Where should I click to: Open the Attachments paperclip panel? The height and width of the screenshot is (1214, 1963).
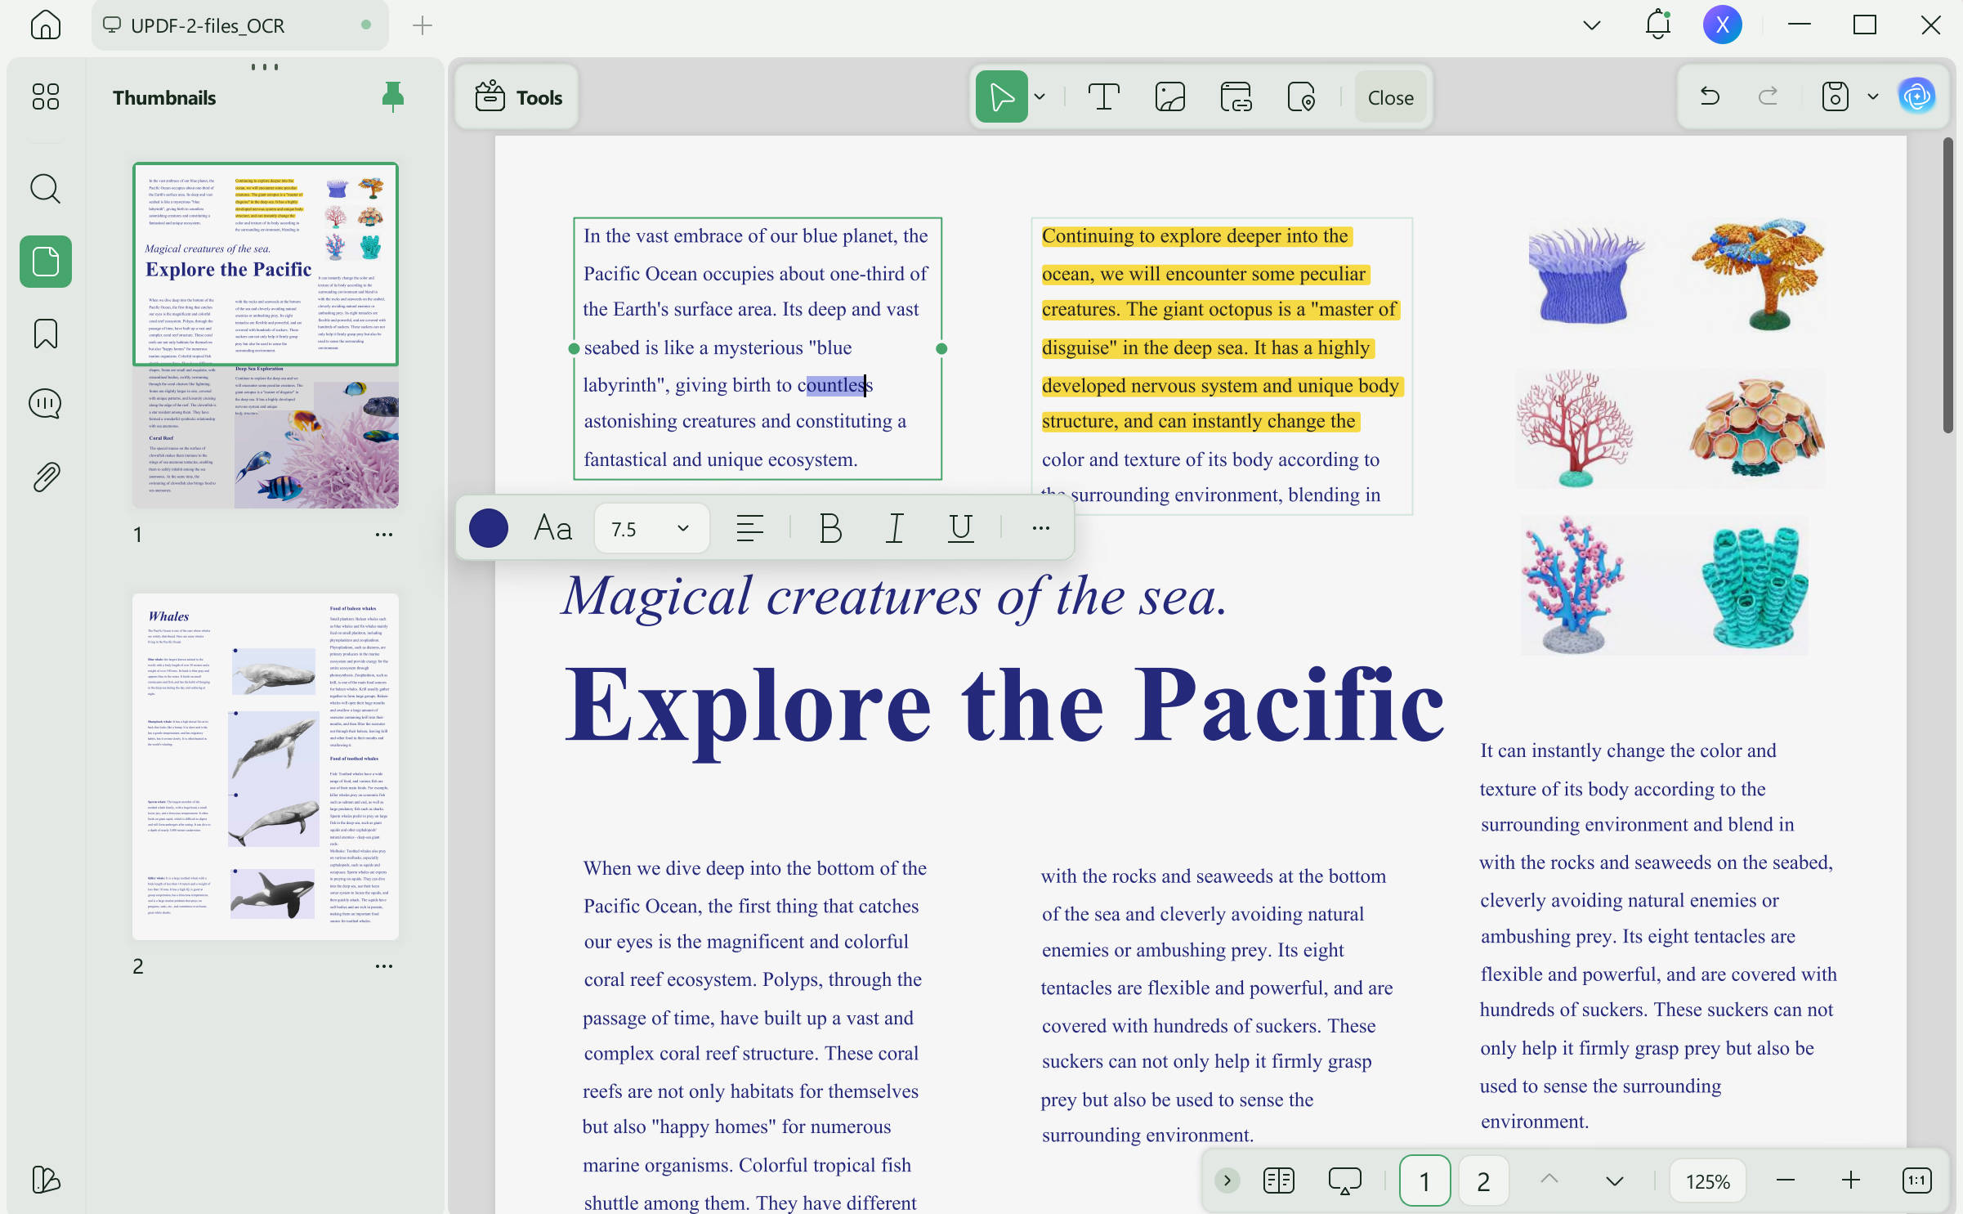(x=46, y=477)
